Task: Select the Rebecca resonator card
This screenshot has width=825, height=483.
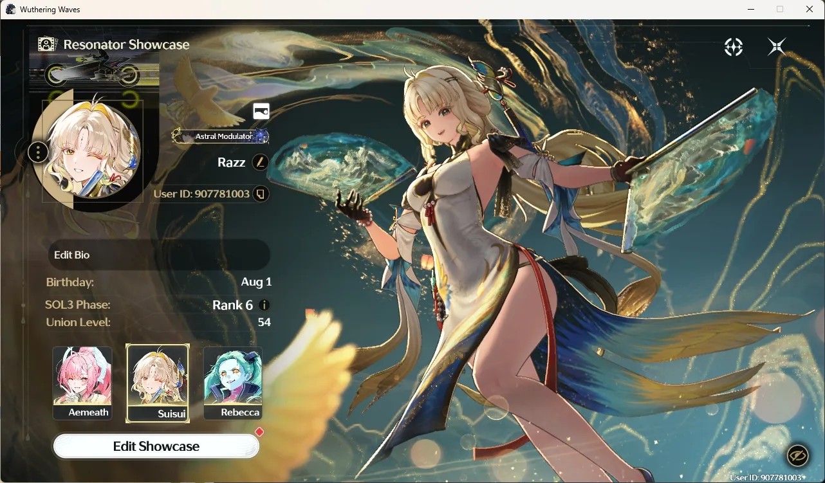Action: [233, 383]
